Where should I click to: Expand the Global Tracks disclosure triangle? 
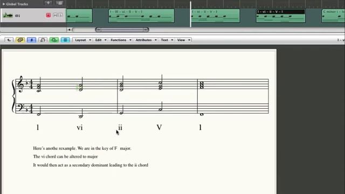4,4
